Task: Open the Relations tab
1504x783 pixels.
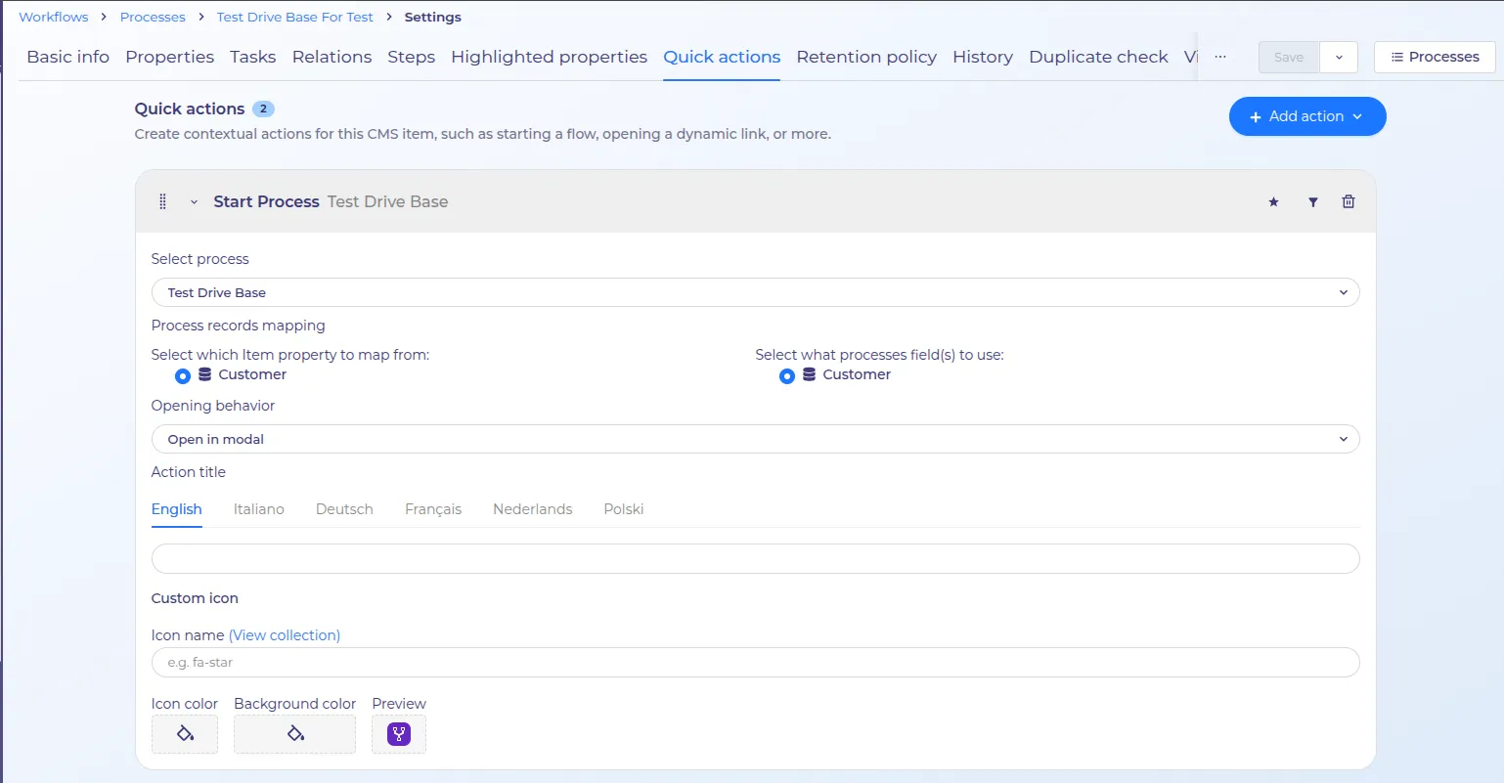Action: tap(332, 57)
